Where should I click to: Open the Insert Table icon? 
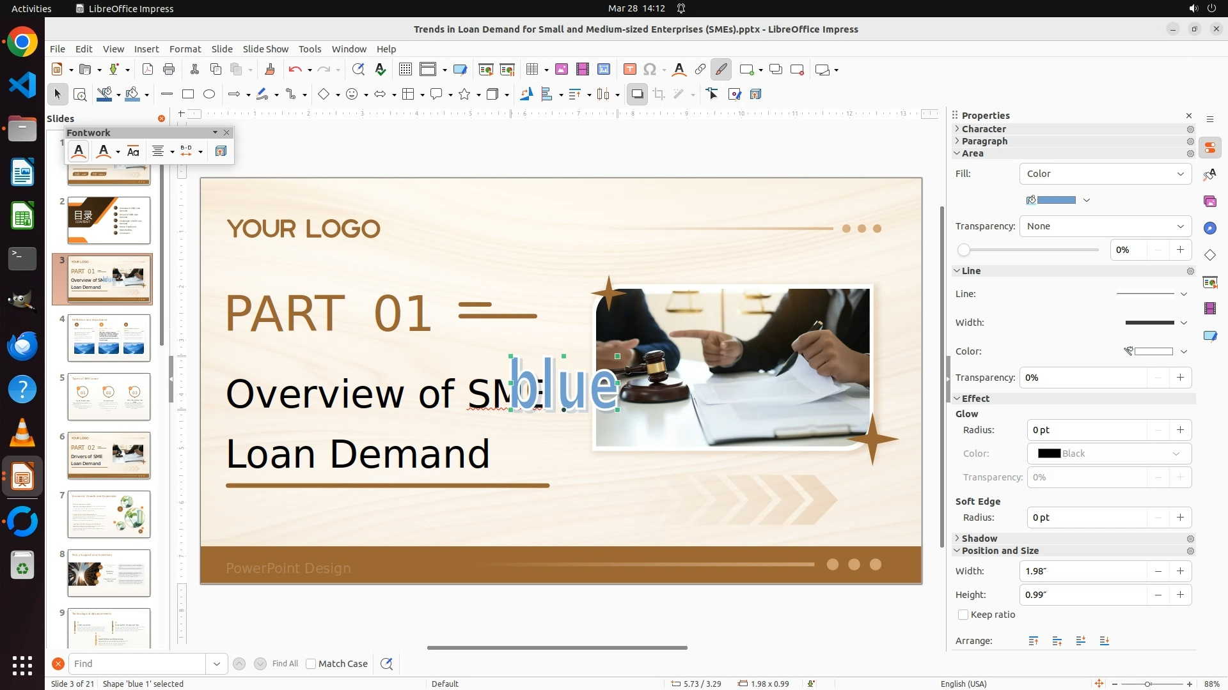pyautogui.click(x=531, y=70)
